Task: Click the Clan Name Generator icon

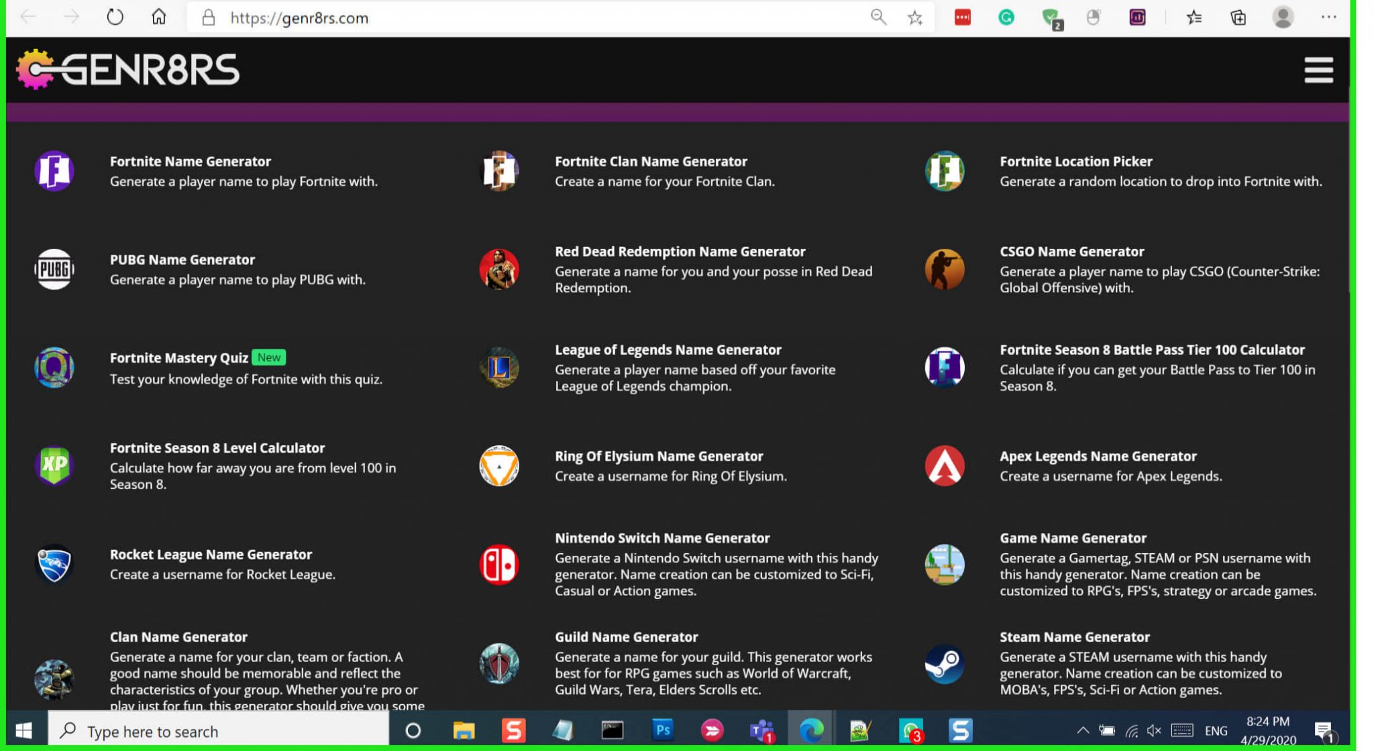Action: (x=54, y=679)
